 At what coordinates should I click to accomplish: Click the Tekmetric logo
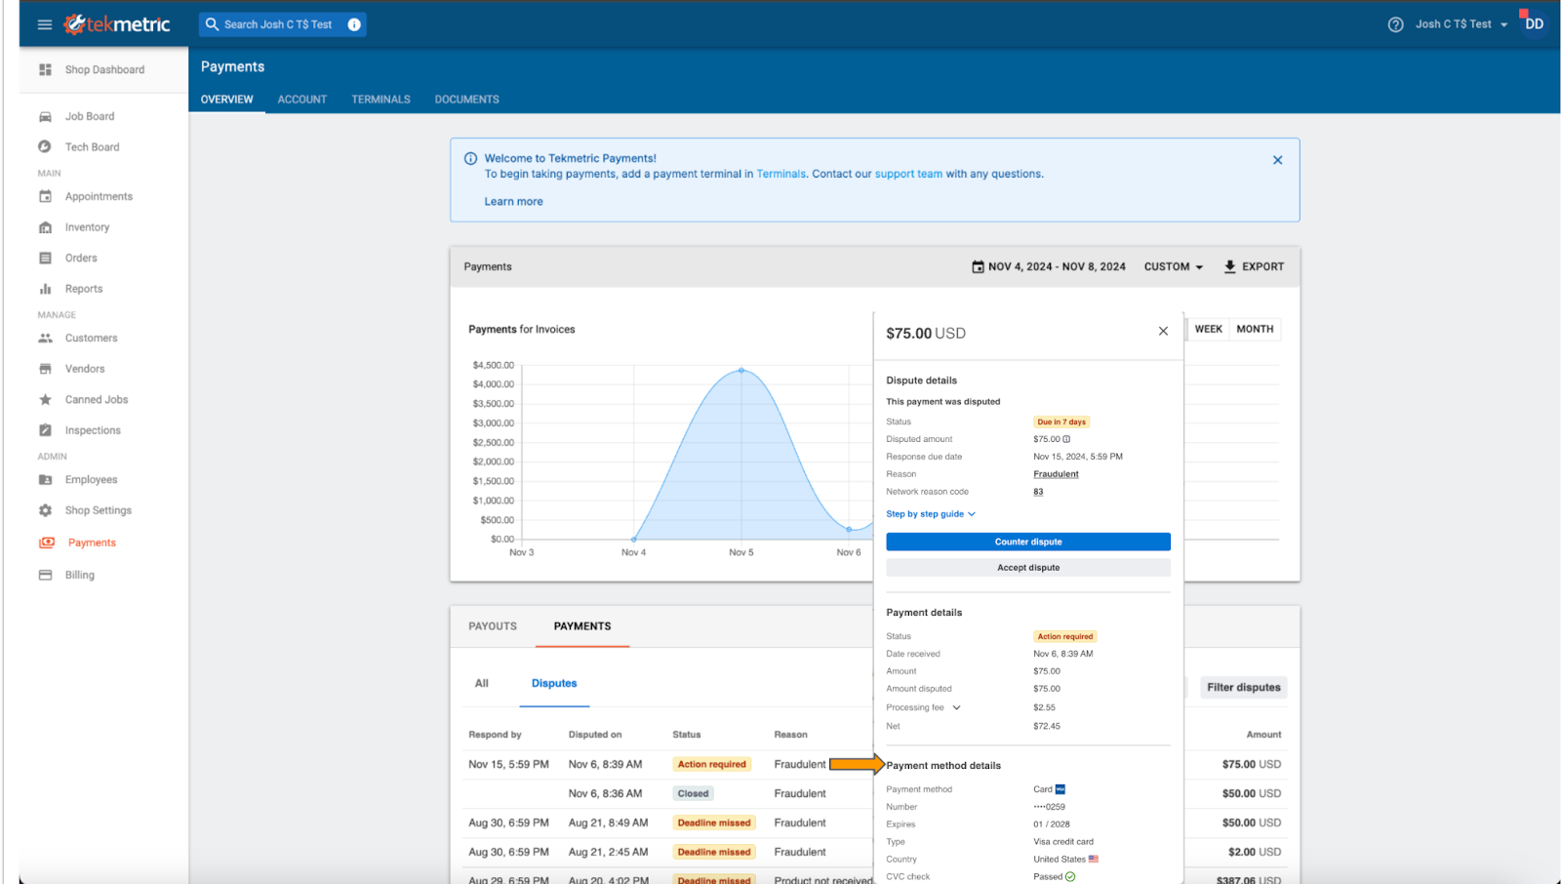coord(117,24)
